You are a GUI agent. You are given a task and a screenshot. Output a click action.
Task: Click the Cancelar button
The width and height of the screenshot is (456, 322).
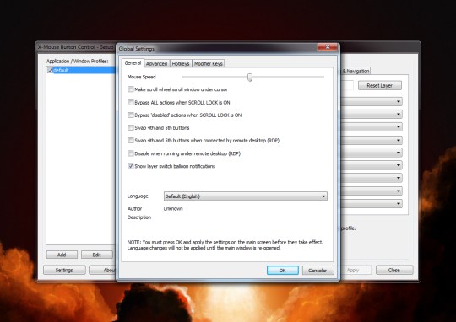318,271
